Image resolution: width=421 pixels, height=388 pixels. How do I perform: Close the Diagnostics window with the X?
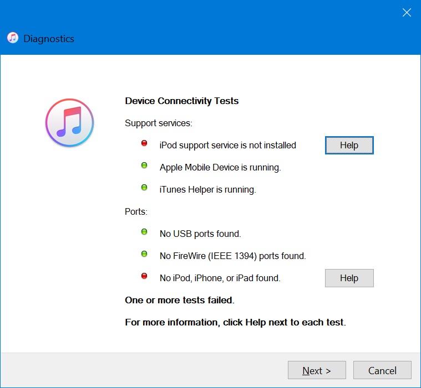(407, 12)
